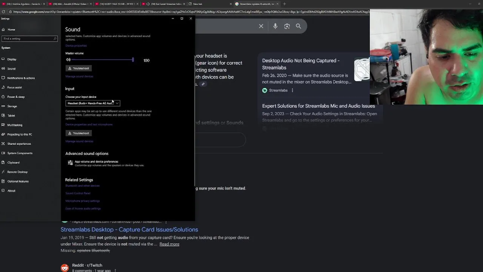Click Google search magnifier icon

(x=298, y=26)
